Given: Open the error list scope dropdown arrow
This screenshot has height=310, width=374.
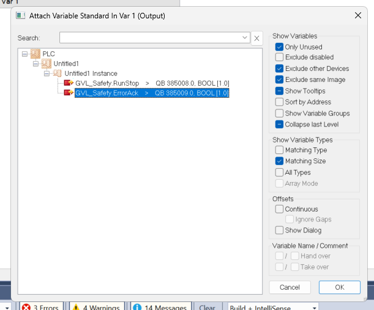Looking at the screenshot, I should 7,308.
